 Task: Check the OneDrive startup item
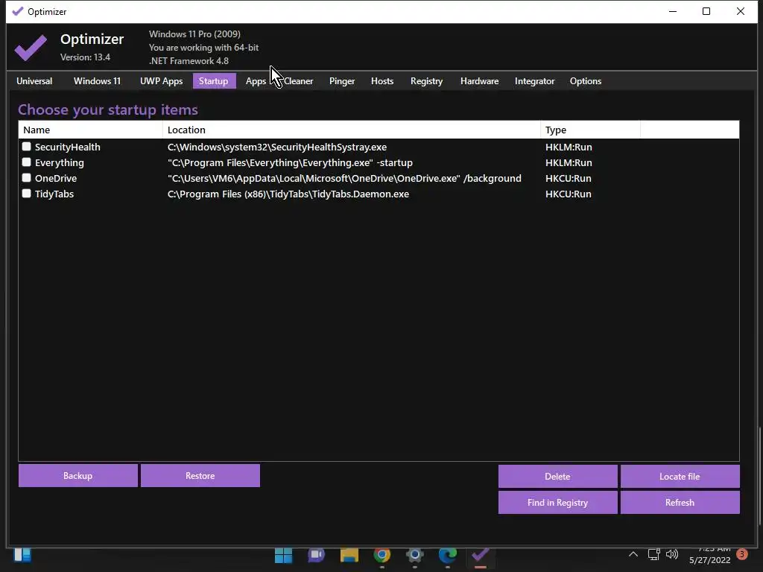26,177
